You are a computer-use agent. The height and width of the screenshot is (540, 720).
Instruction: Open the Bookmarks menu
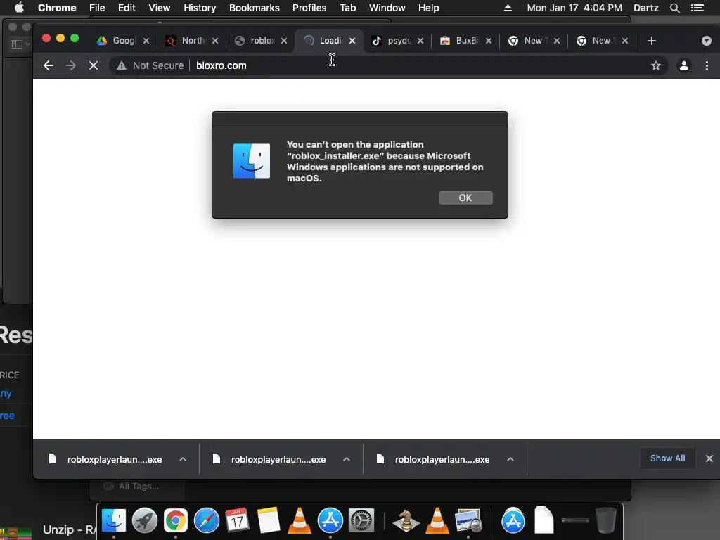(x=255, y=8)
